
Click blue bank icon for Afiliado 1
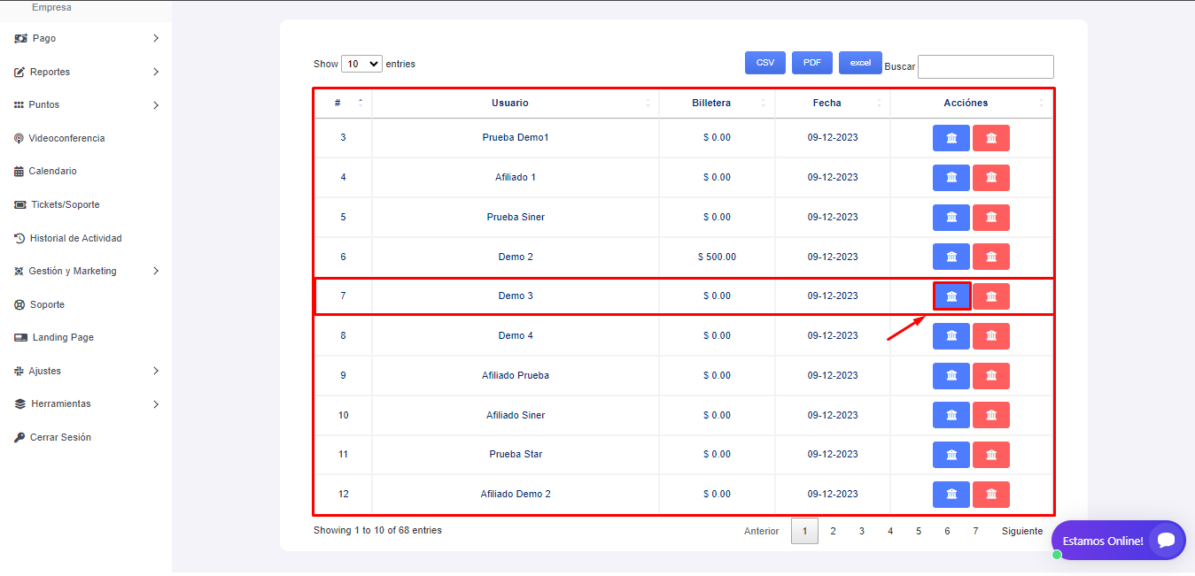point(951,178)
